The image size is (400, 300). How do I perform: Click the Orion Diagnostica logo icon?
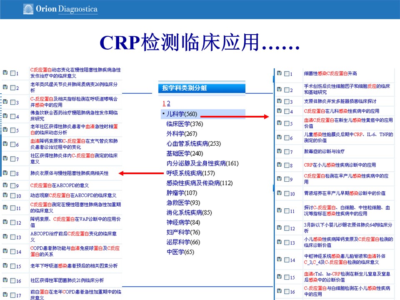pos(28,9)
